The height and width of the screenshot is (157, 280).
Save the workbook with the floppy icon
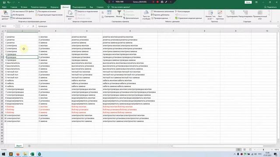point(4,2)
